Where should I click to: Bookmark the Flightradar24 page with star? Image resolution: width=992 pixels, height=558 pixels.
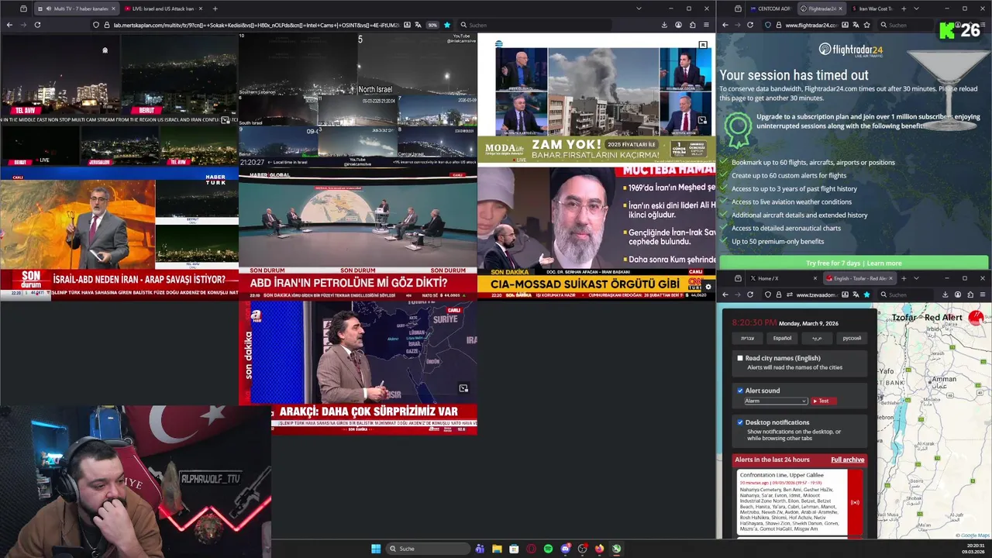pos(866,25)
